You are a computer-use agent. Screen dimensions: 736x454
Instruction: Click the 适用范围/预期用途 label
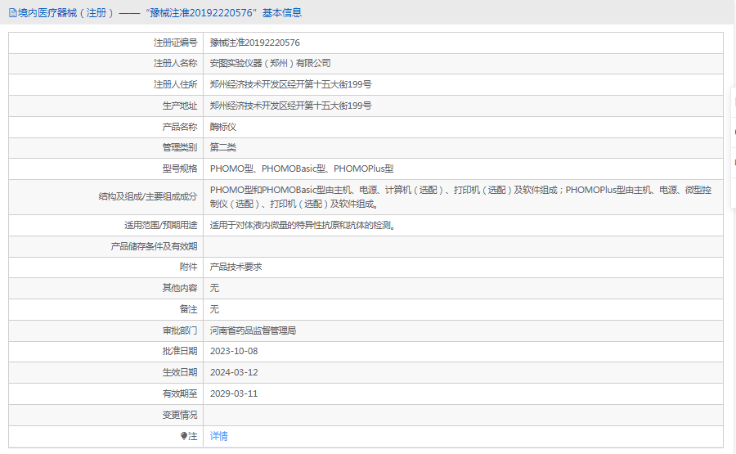(161, 225)
